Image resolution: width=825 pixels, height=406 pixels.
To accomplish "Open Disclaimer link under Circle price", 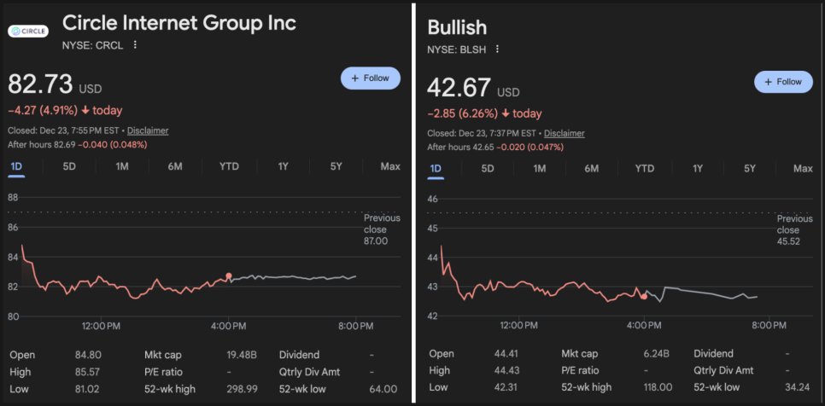I will pos(148,130).
